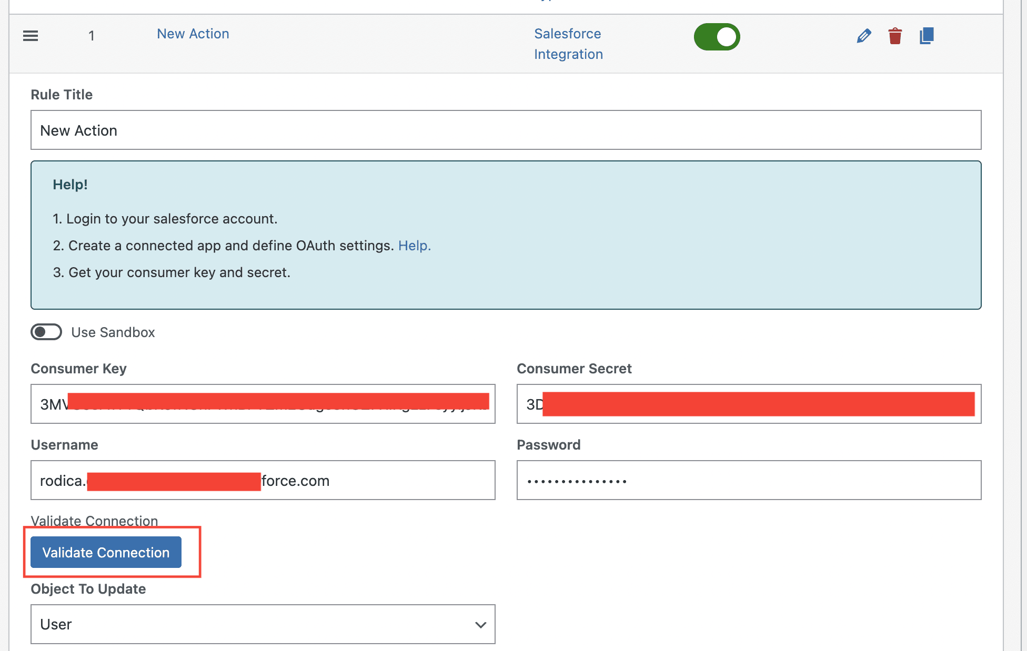This screenshot has width=1027, height=651.
Task: Click the pencil edit icon
Action: coord(864,36)
